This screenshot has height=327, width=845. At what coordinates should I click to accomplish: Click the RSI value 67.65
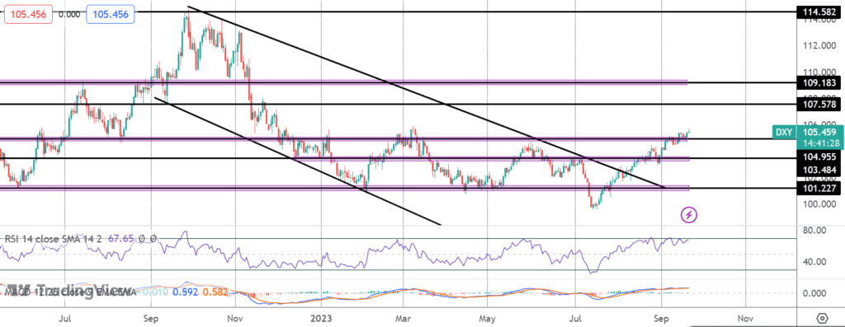[120, 238]
